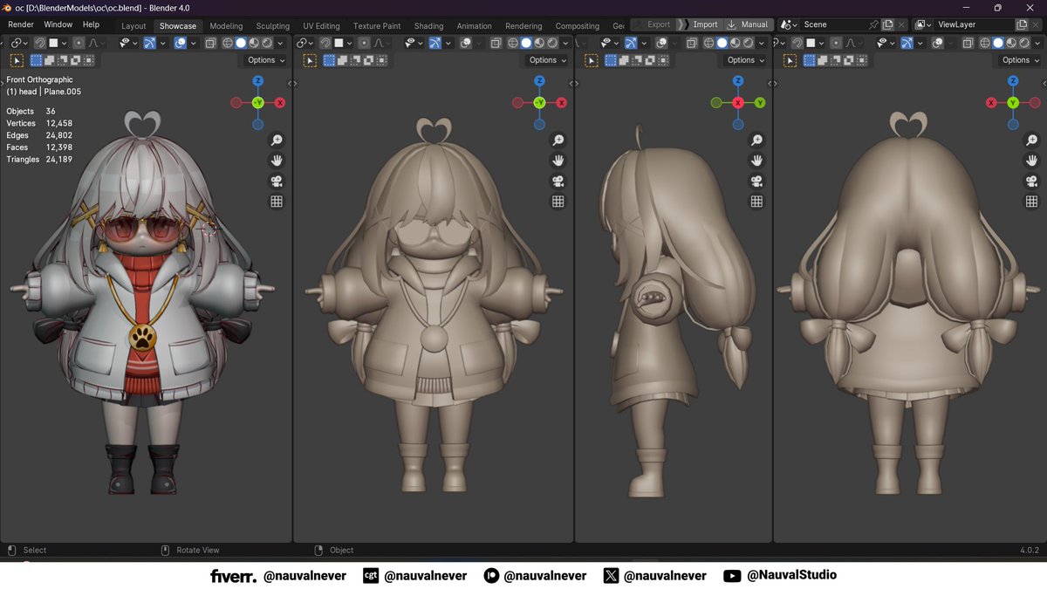Open viewport gizmos dropdown arrow in textured front-view header
Screen dimensions: 1047x589
click(x=162, y=43)
